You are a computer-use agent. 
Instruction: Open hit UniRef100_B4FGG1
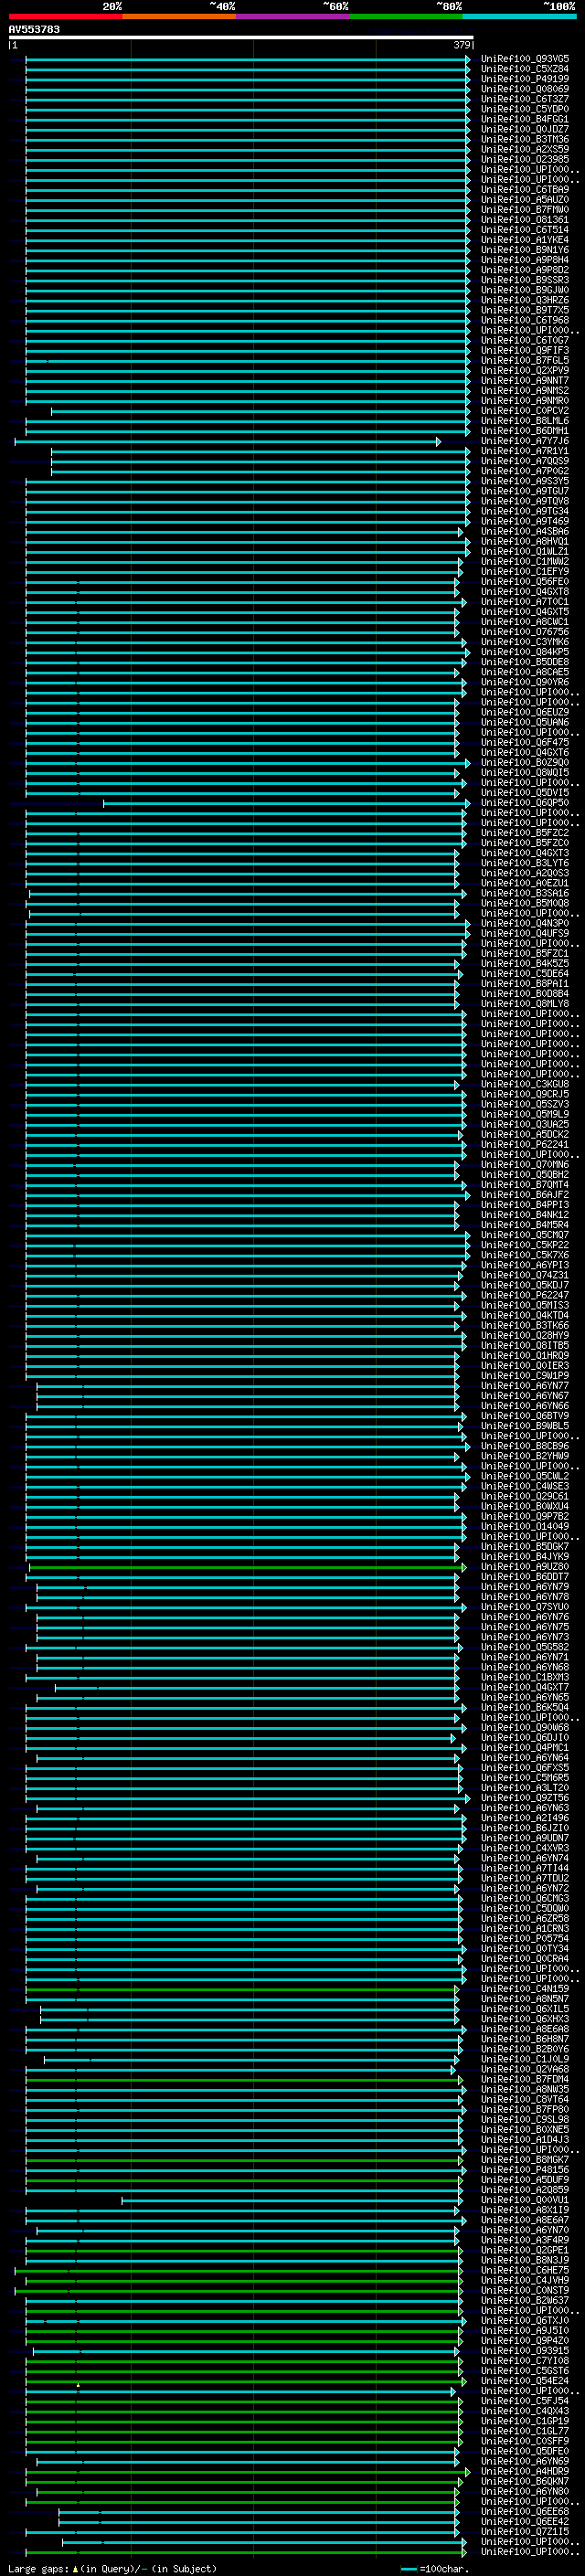[525, 119]
